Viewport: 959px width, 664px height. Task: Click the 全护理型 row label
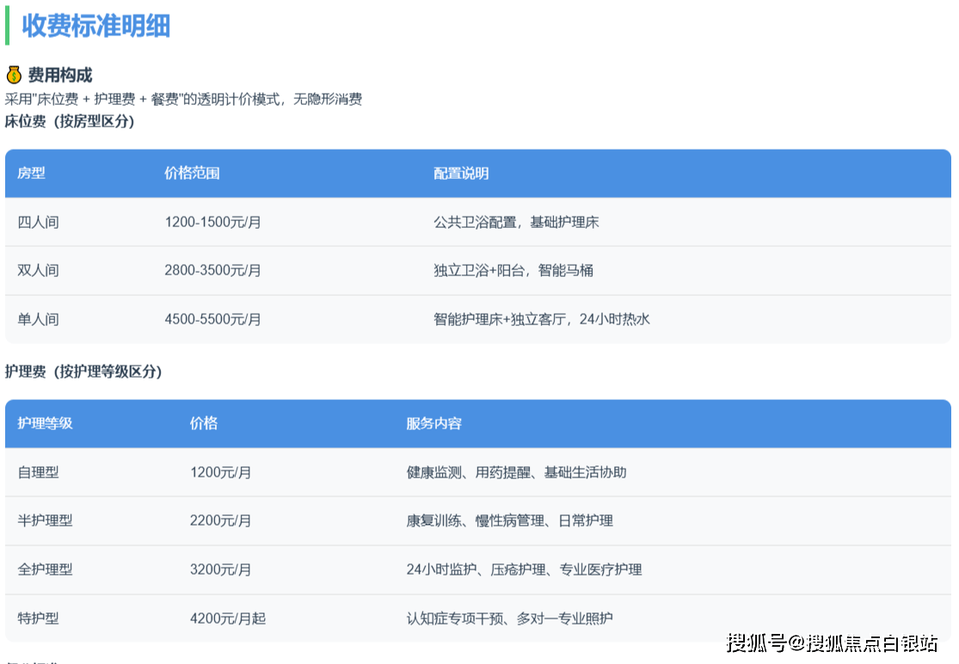(45, 569)
